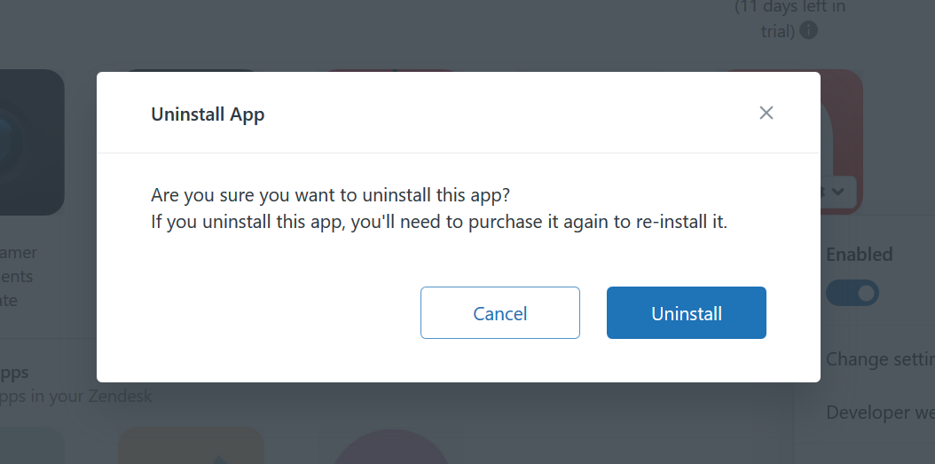935x464 pixels.
Task: Close the Uninstall App dialog with X
Action: pyautogui.click(x=766, y=113)
